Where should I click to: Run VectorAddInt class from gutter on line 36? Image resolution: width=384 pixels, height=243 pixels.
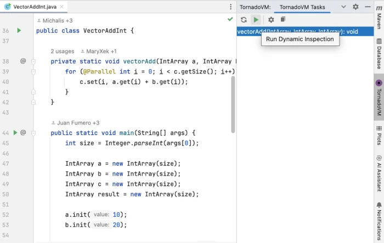click(x=19, y=31)
